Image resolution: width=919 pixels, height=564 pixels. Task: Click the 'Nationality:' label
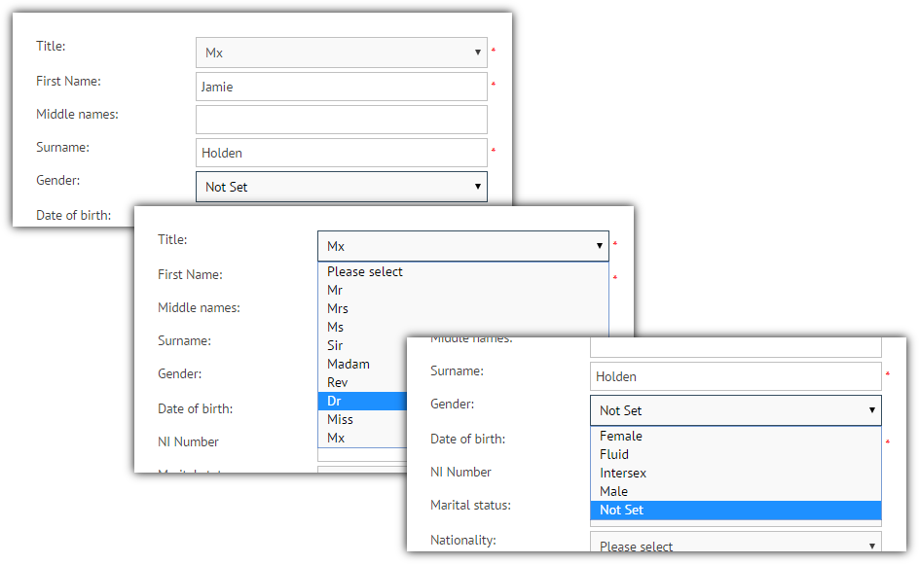(x=463, y=540)
